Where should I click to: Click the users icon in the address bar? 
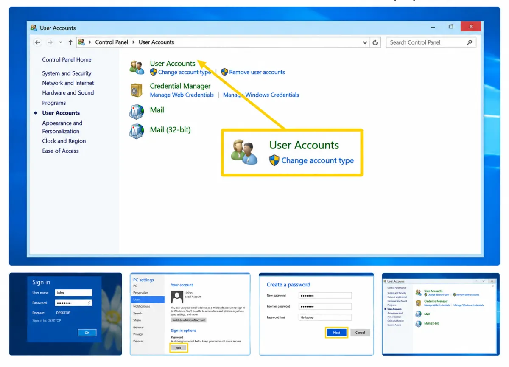pos(81,42)
